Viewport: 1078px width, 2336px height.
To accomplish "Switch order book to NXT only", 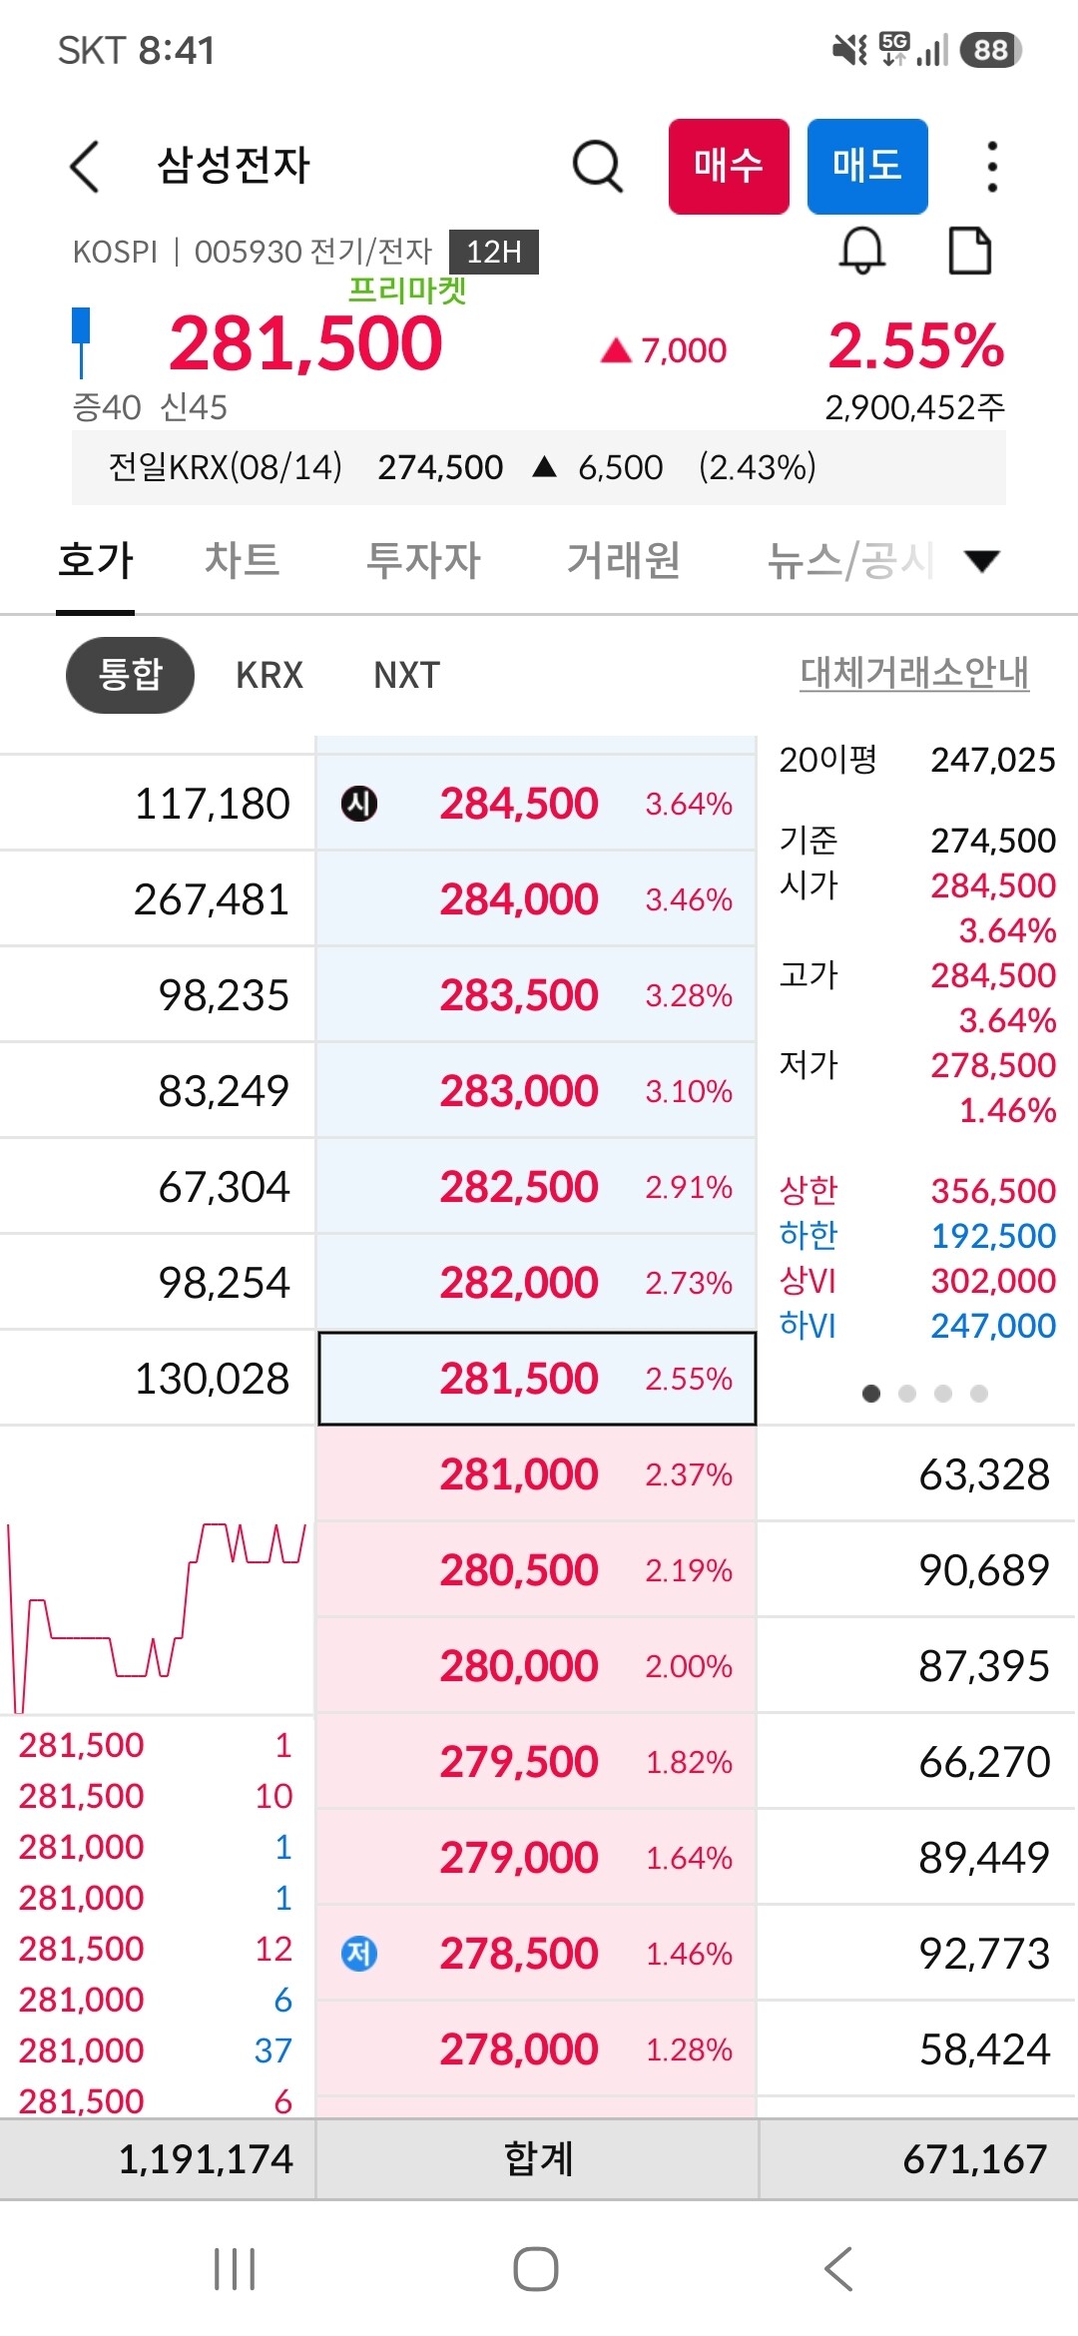I will click(406, 675).
